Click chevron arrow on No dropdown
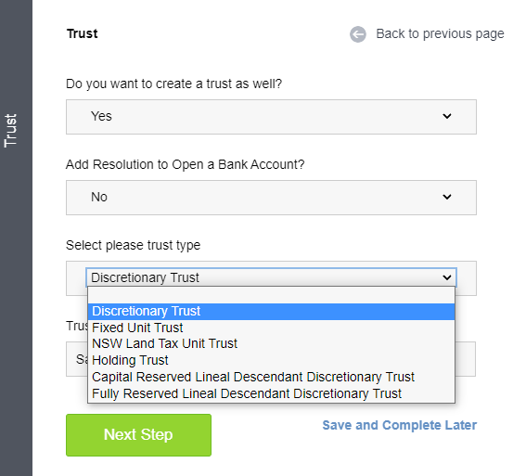Screen dimensions: 513x476 [446, 197]
